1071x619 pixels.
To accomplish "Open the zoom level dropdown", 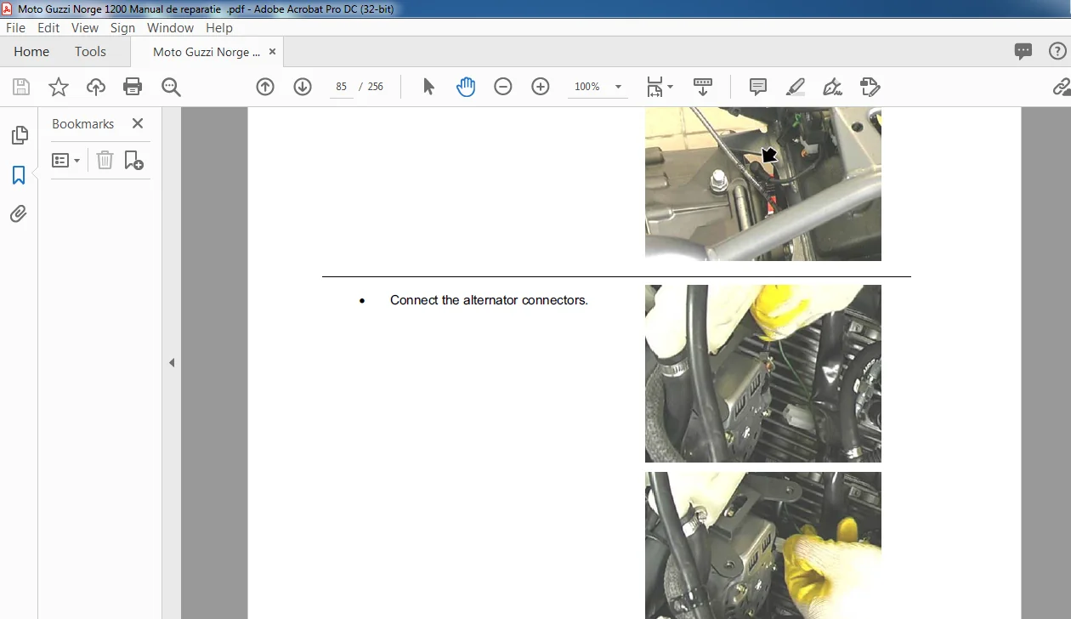I will coord(618,87).
